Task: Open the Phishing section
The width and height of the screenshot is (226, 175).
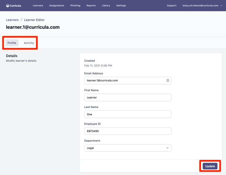Action: click(75, 6)
